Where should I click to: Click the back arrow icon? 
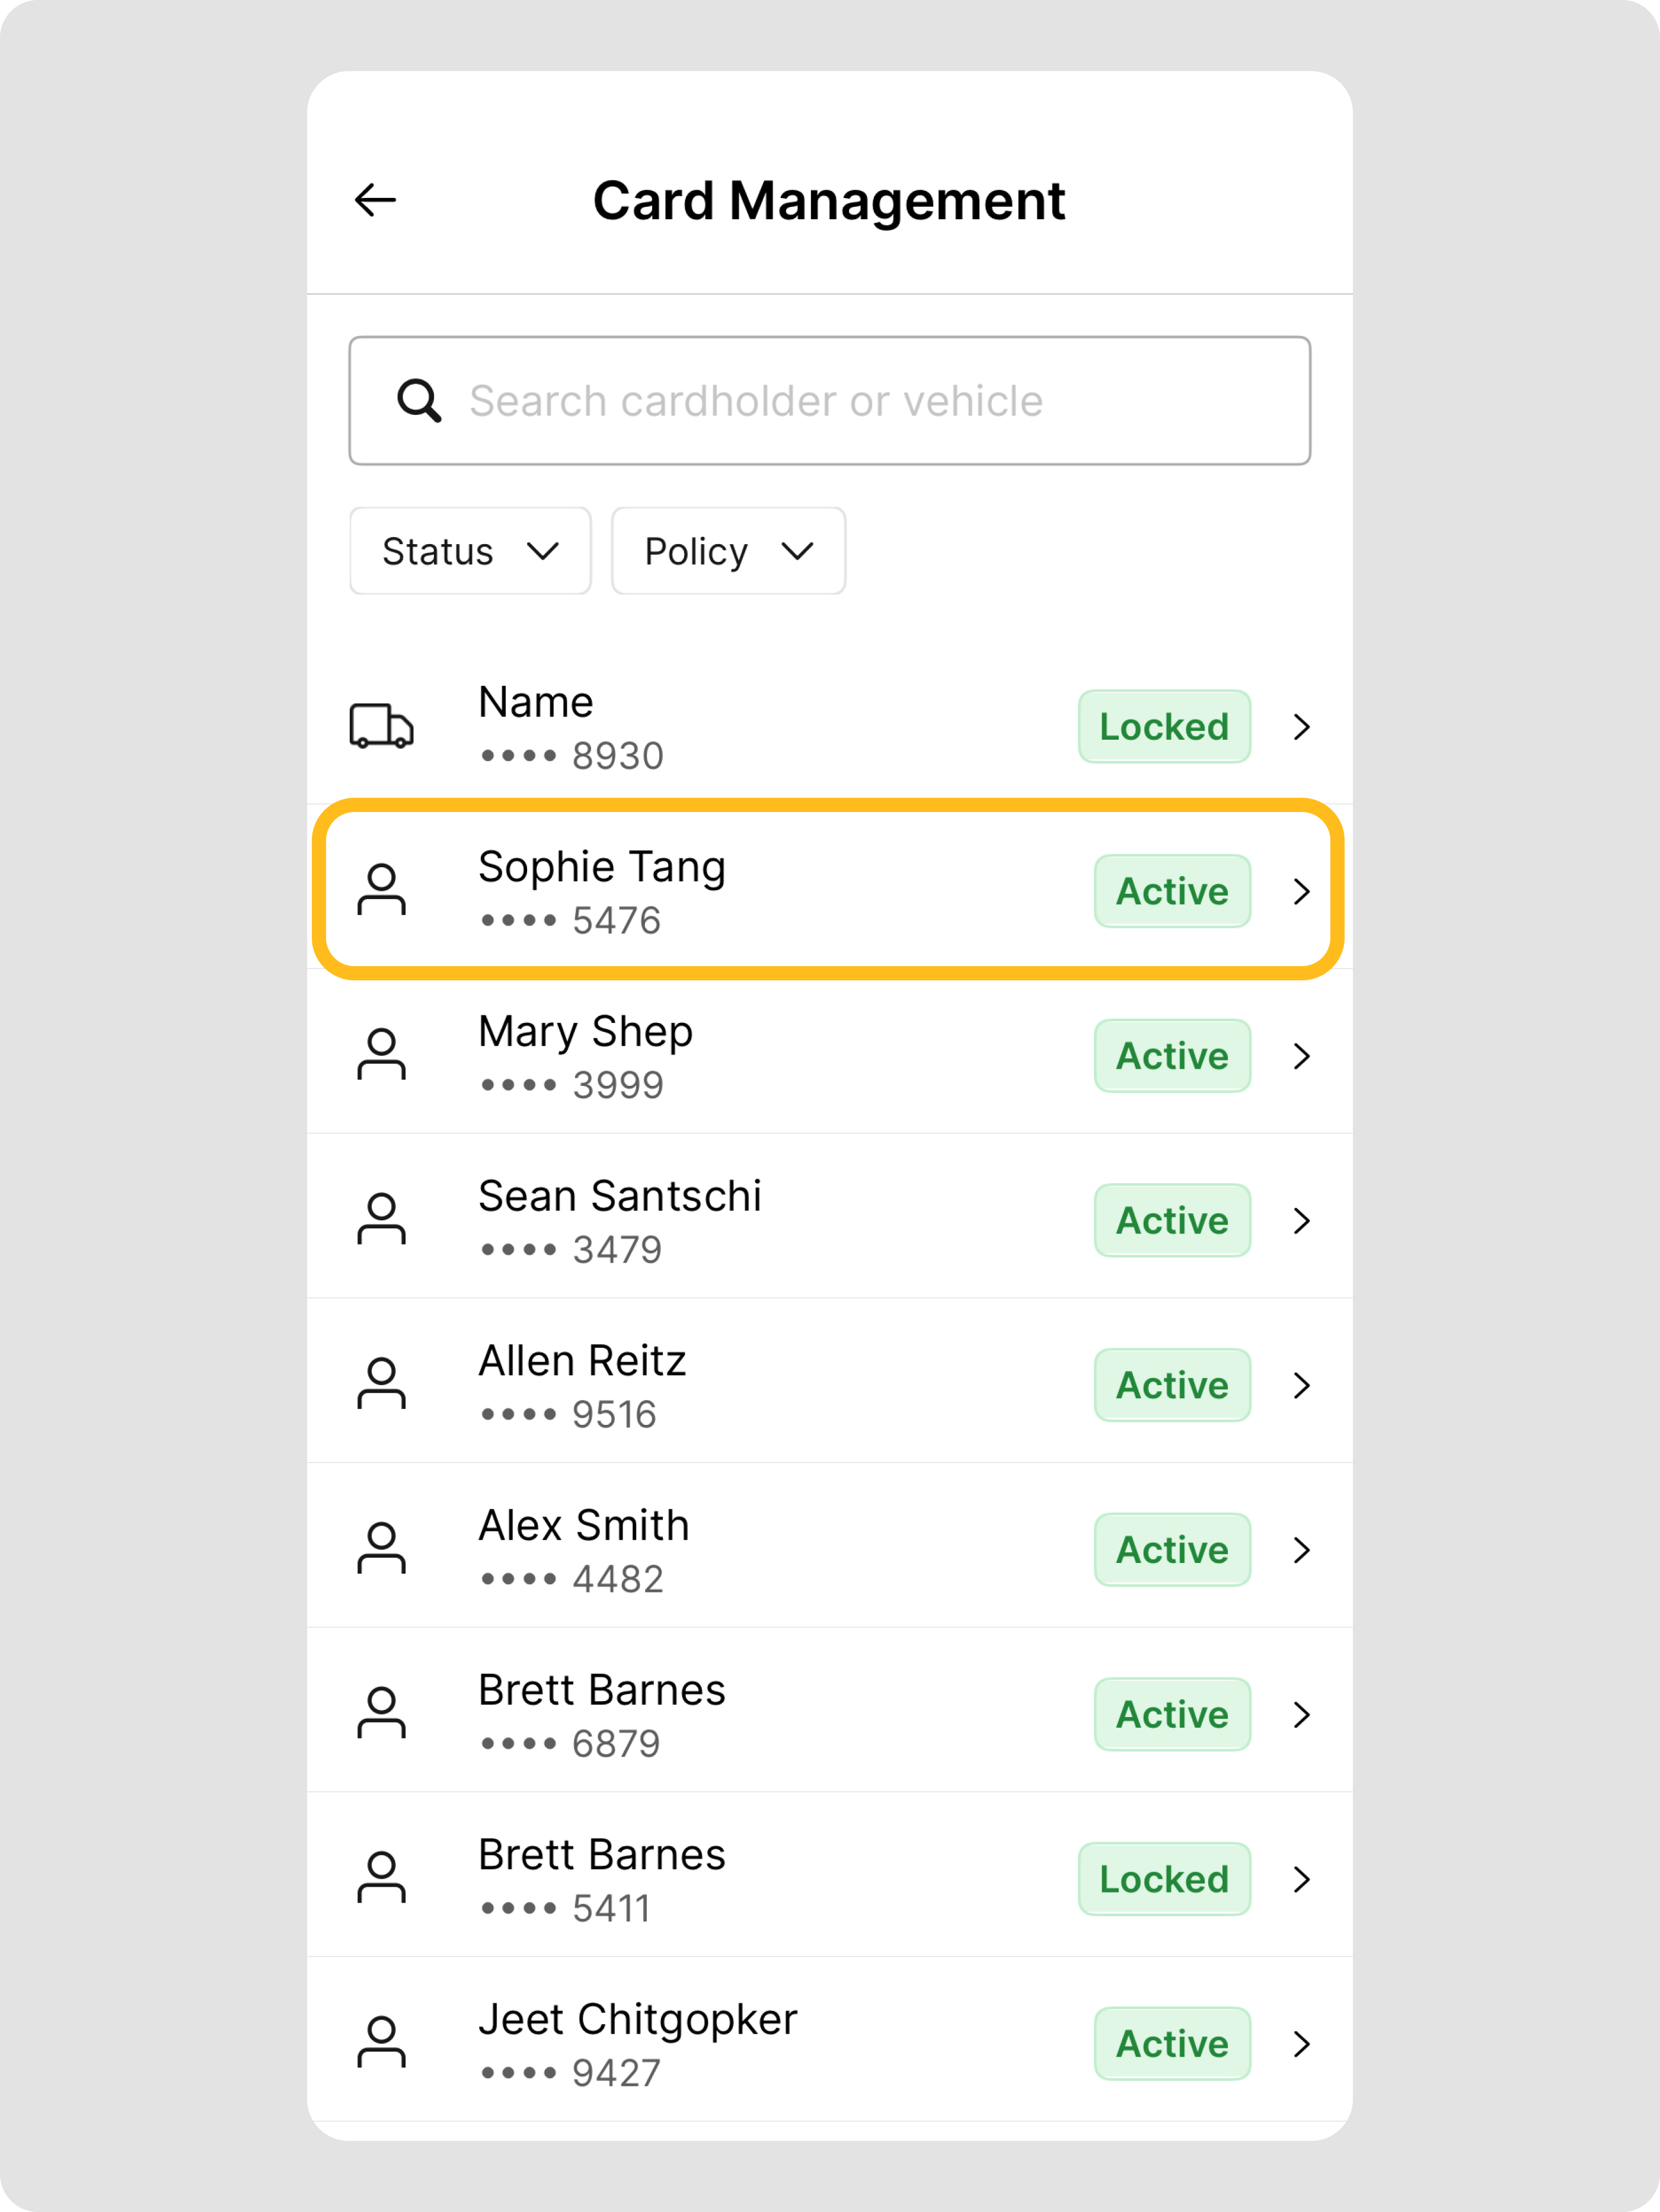(376, 200)
